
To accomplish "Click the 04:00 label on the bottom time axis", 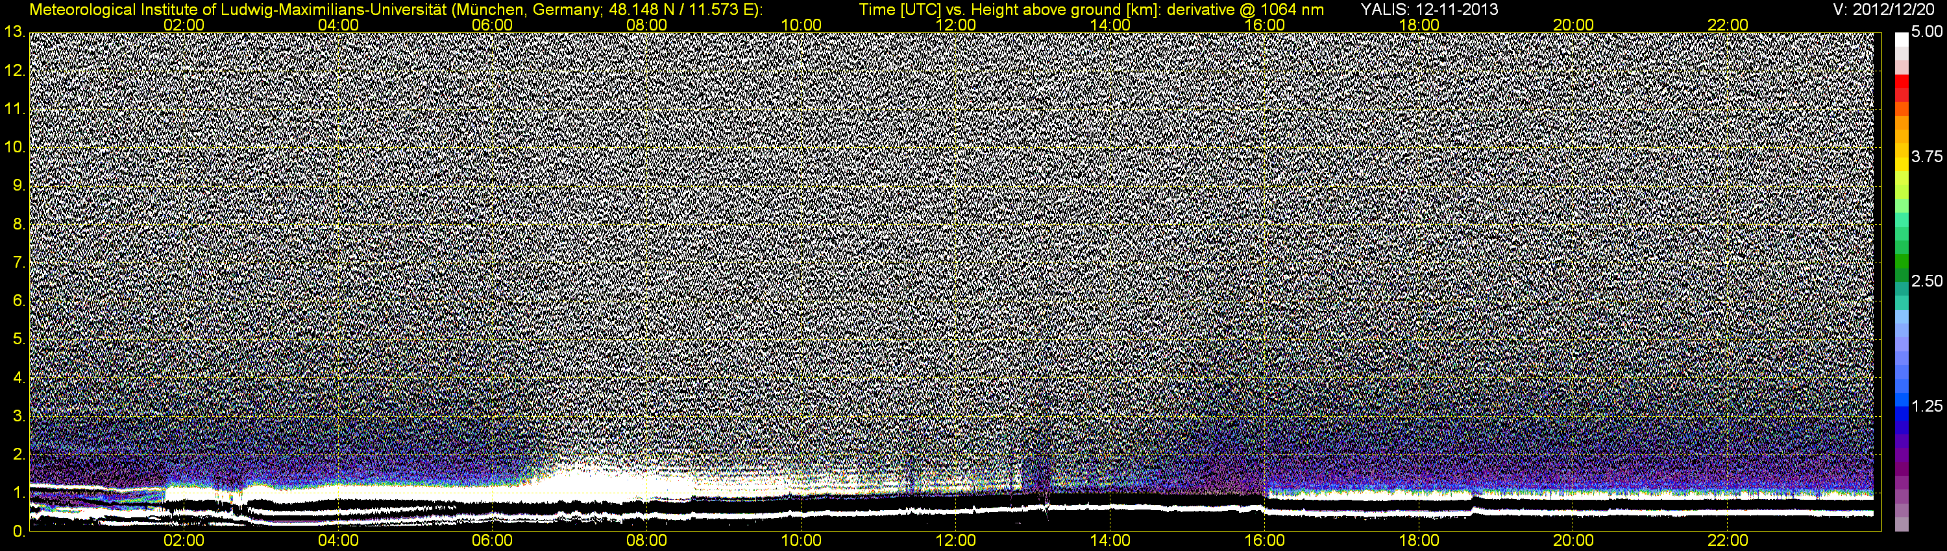I will 338,541.
